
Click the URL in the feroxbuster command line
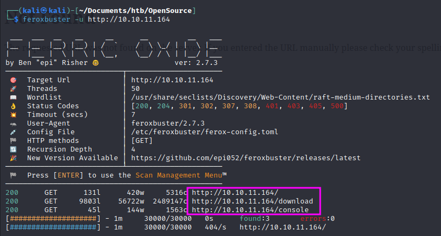(129, 19)
